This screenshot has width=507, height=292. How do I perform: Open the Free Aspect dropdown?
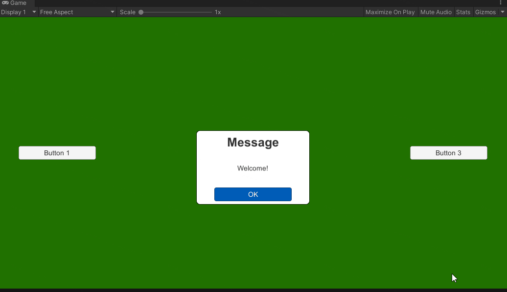pyautogui.click(x=77, y=12)
